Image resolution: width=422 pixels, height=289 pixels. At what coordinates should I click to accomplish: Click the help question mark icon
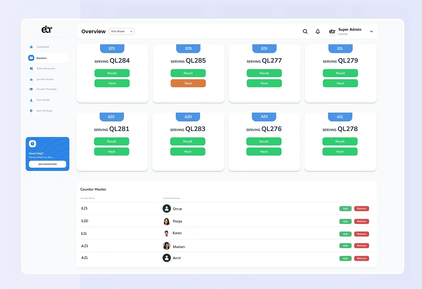coord(33,144)
